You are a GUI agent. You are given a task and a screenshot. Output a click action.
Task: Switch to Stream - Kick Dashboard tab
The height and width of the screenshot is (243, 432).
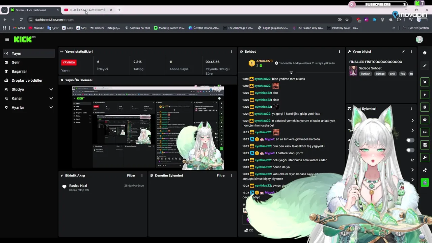coord(35,10)
